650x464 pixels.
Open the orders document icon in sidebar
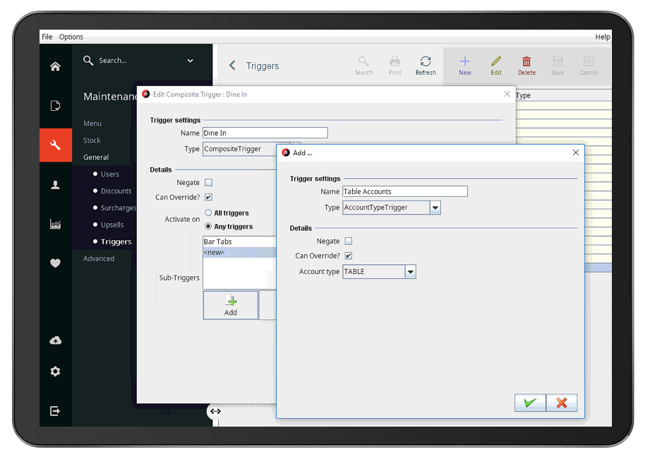pyautogui.click(x=55, y=106)
